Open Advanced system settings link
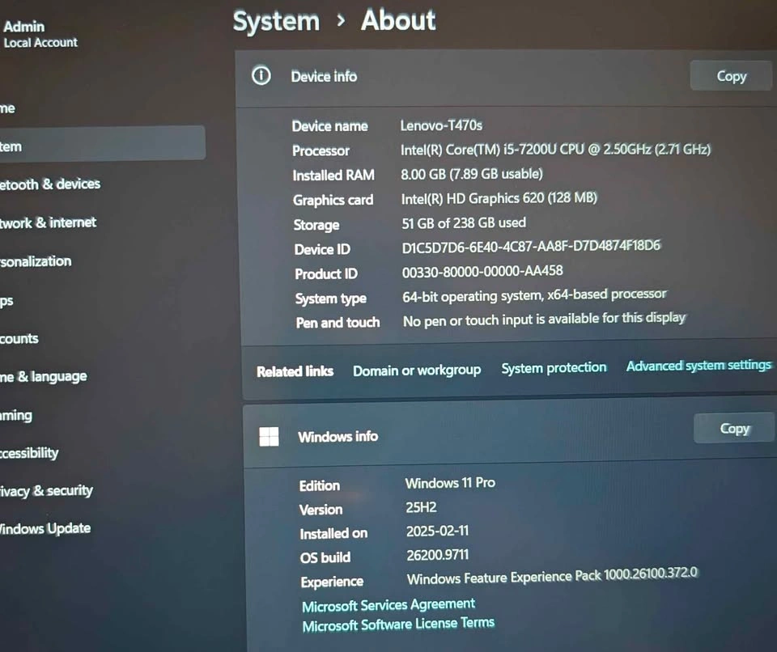777x652 pixels. tap(698, 365)
